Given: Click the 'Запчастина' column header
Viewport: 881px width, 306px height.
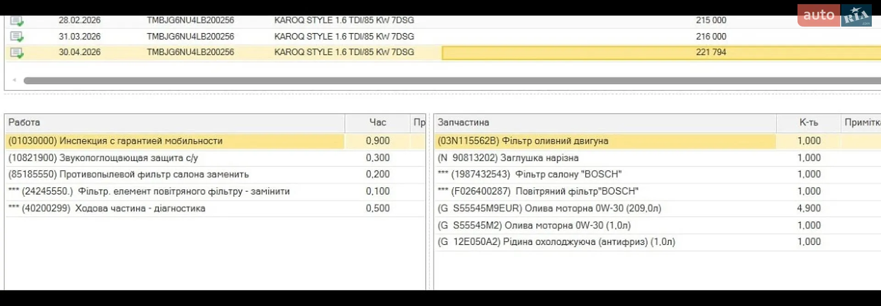Looking at the screenshot, I should [x=605, y=122].
